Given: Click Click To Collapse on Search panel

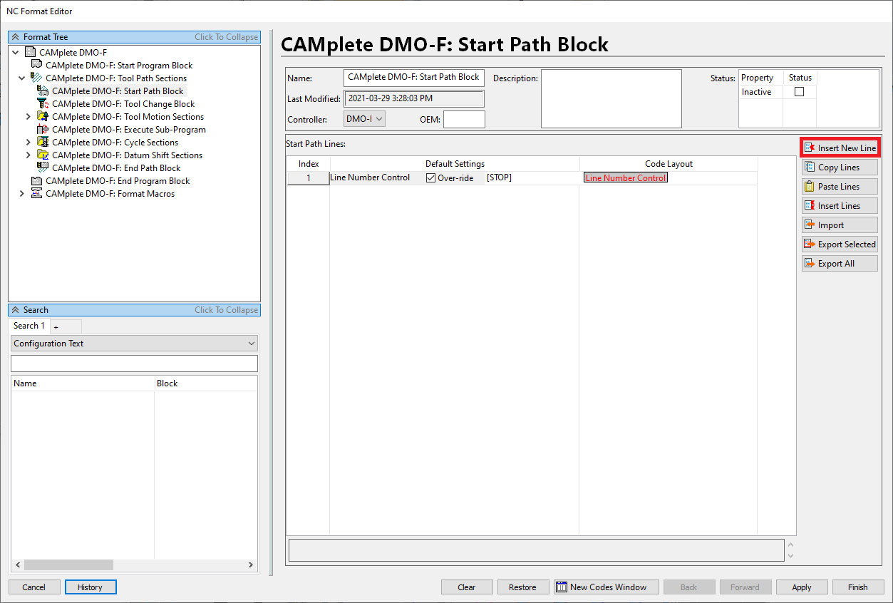Looking at the screenshot, I should pyautogui.click(x=226, y=310).
